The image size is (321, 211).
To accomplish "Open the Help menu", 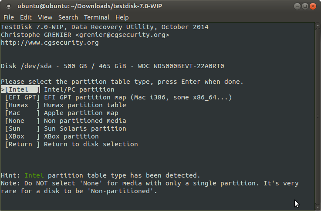I will click(x=122, y=17).
